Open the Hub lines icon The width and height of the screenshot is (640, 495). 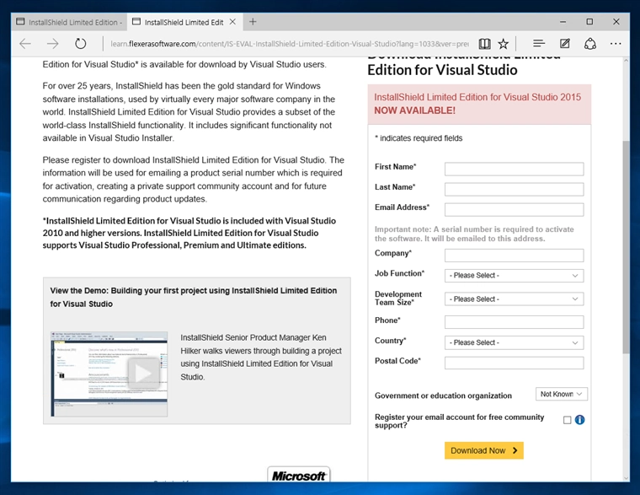coord(539,43)
